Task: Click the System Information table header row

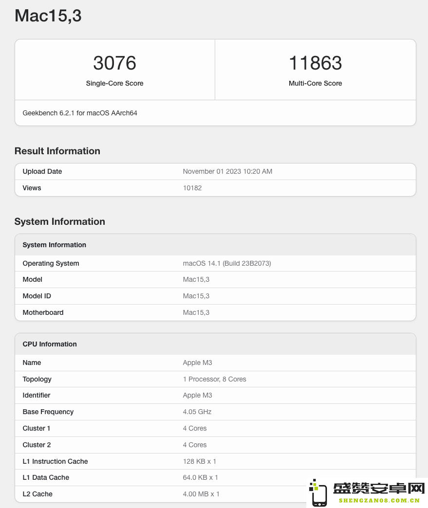Action: tap(215, 245)
